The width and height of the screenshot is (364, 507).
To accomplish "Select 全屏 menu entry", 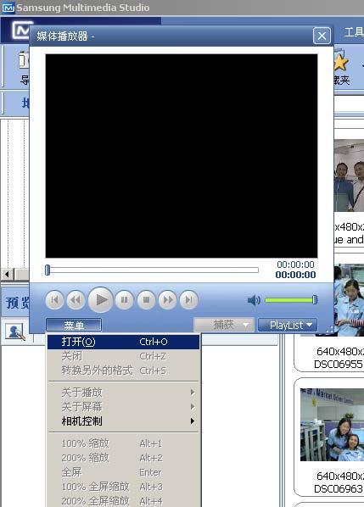I will tap(123, 472).
